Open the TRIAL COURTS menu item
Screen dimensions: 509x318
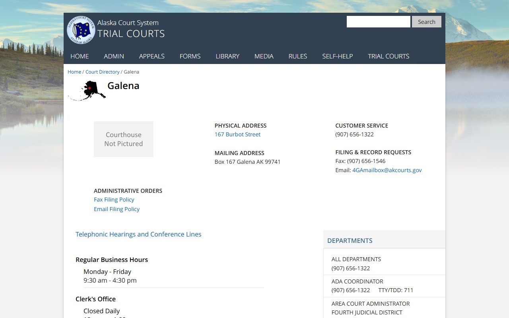389,56
